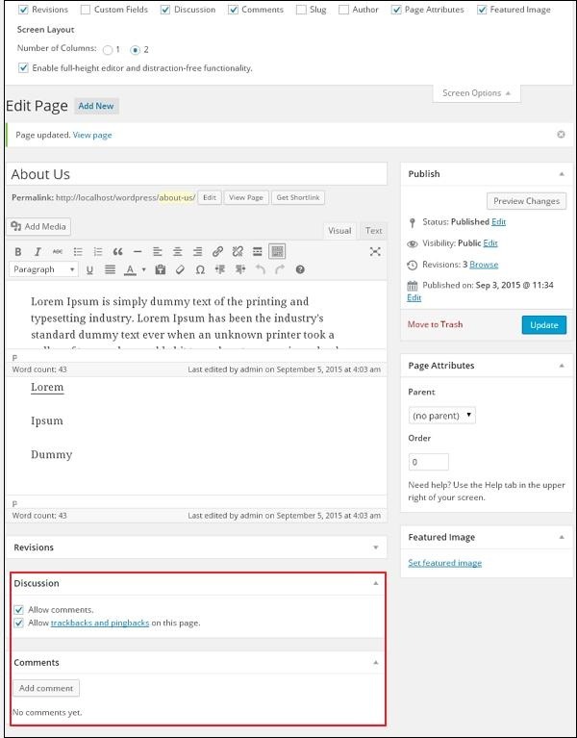Enable the Custom Fields checkbox

pos(87,10)
